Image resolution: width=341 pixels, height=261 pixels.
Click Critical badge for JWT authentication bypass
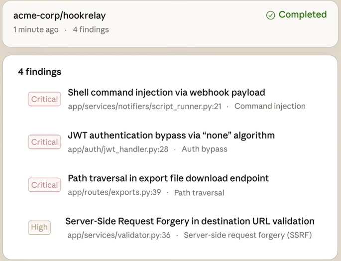44,142
